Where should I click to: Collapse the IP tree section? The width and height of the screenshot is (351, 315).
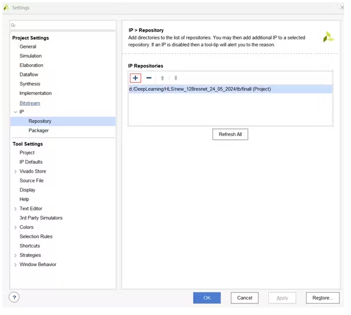[15, 112]
